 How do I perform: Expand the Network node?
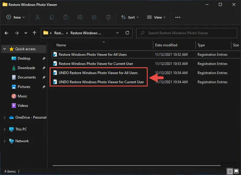tap(5, 141)
